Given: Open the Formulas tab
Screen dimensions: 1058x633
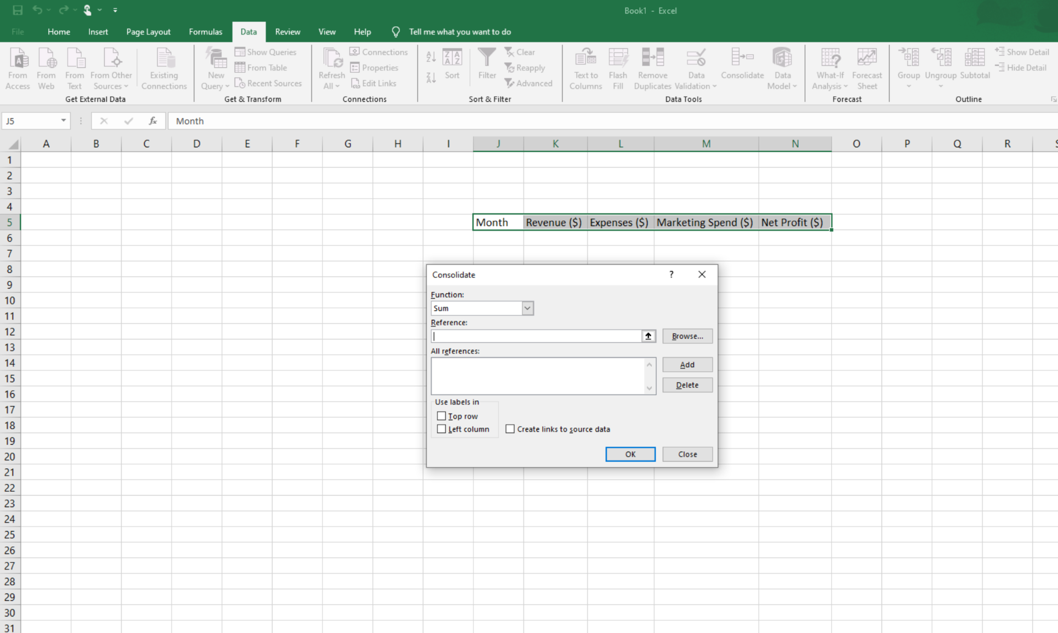Looking at the screenshot, I should pyautogui.click(x=206, y=32).
